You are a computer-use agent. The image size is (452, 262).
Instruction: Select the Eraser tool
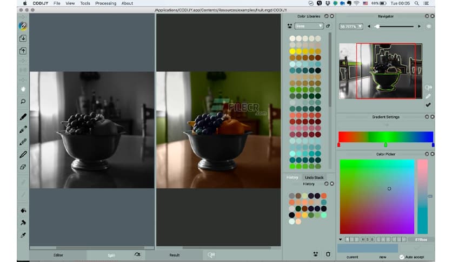pyautogui.click(x=23, y=167)
